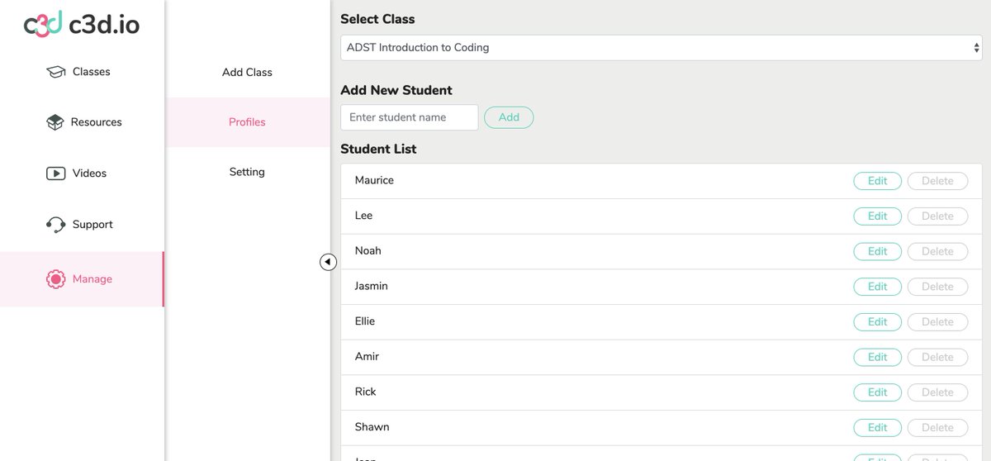The image size is (991, 461).
Task: Edit student Rick
Action: point(877,392)
